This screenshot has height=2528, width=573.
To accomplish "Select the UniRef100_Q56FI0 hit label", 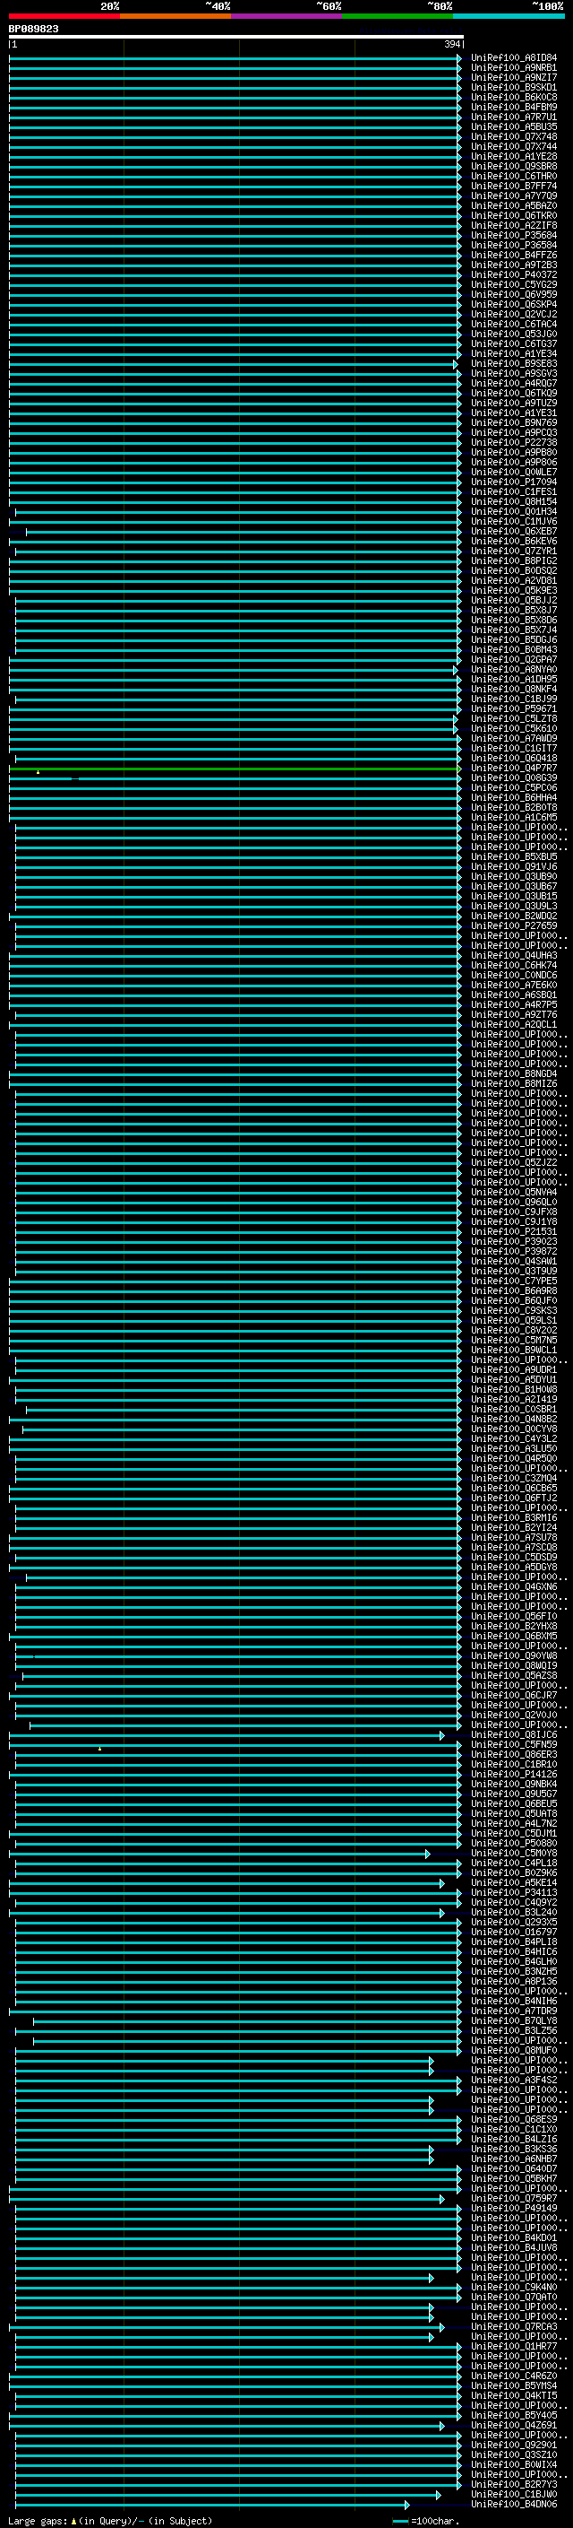I will [514, 1616].
